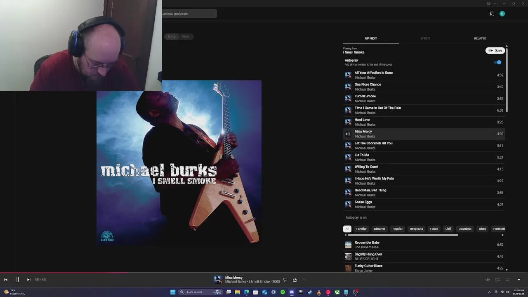Open Steam from the taskbar
528x297 pixels.
pos(310,292)
